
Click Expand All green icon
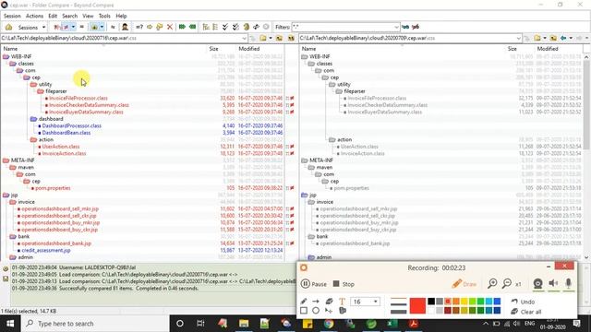(182, 27)
